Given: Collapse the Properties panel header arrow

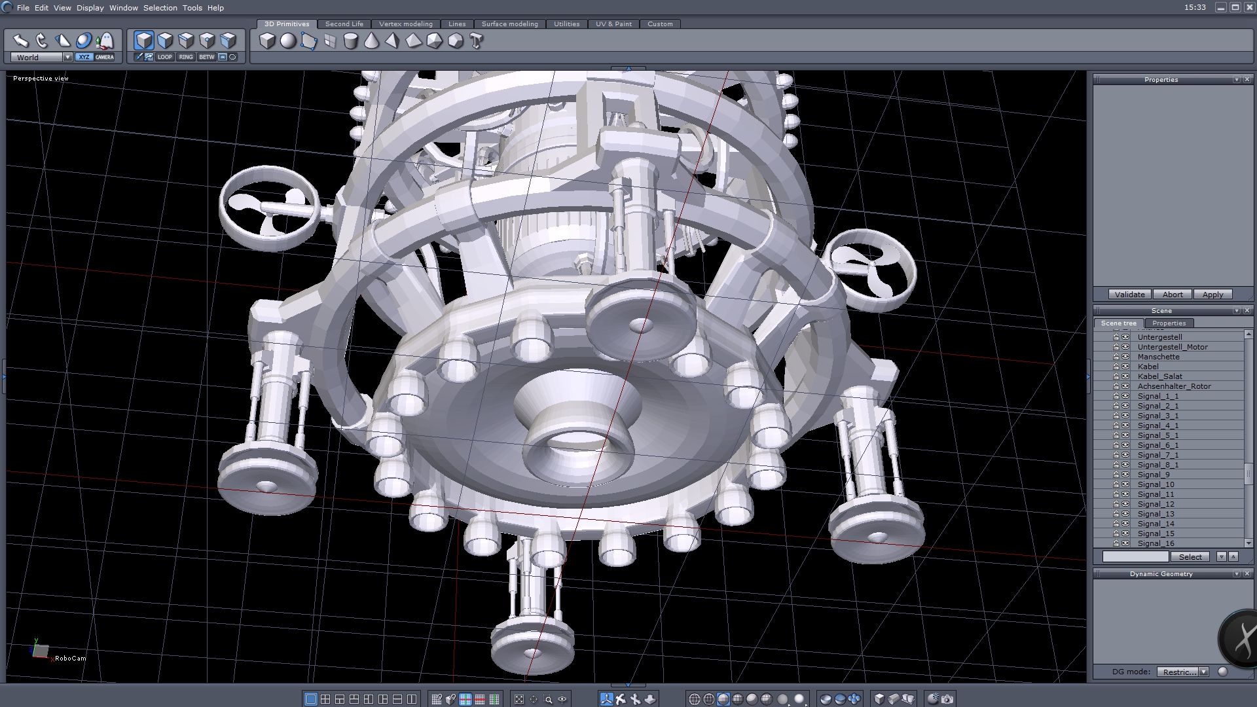Looking at the screenshot, I should tap(1236, 80).
